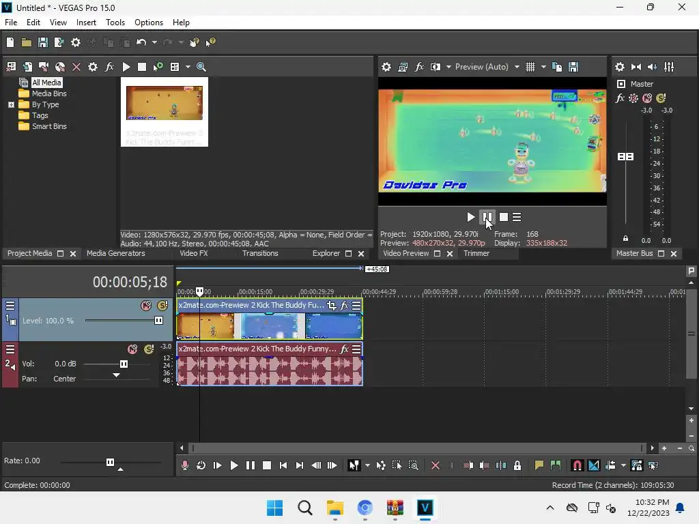Click video track Level slider handle

tap(158, 321)
